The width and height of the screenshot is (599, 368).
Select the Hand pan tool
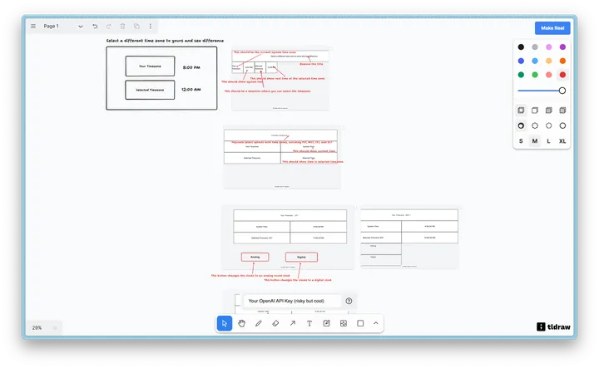tap(241, 323)
